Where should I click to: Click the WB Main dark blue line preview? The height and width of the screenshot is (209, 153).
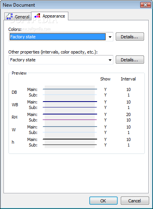point(70,102)
